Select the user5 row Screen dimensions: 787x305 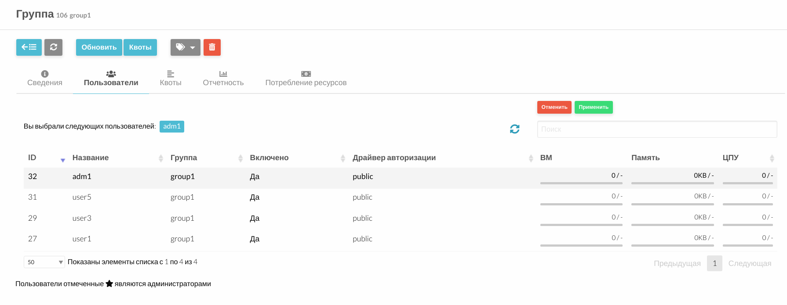point(400,198)
